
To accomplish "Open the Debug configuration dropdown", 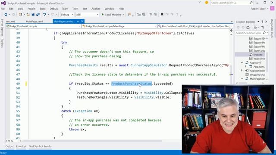I will click(x=72, y=15).
